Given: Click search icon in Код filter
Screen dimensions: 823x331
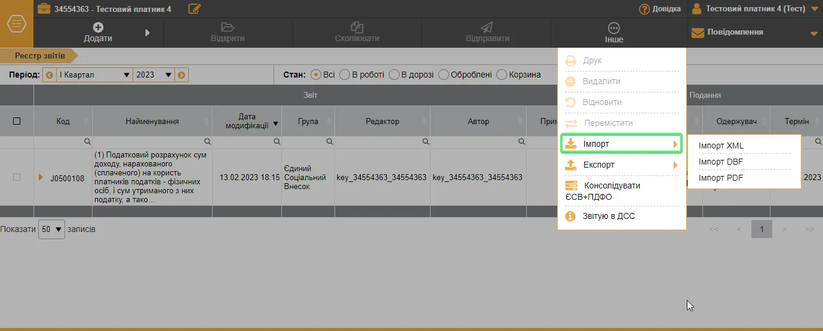Looking at the screenshot, I should 87,142.
